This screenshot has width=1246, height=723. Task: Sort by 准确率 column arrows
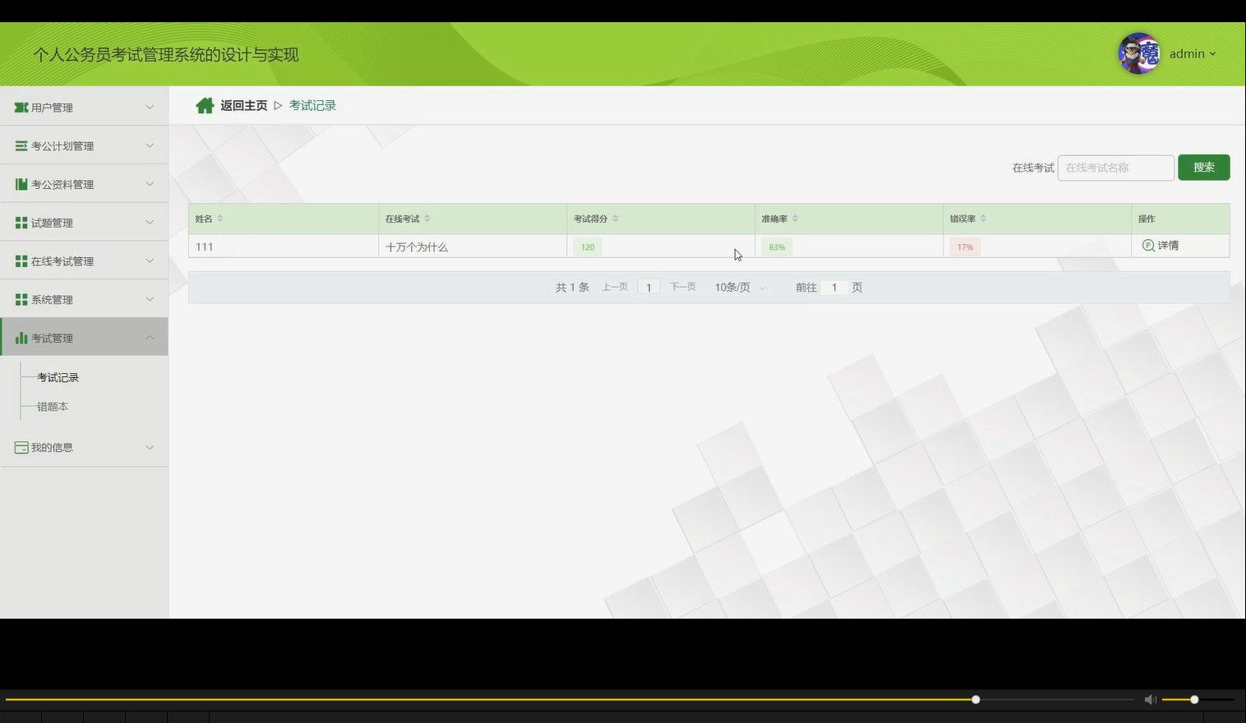(x=795, y=219)
